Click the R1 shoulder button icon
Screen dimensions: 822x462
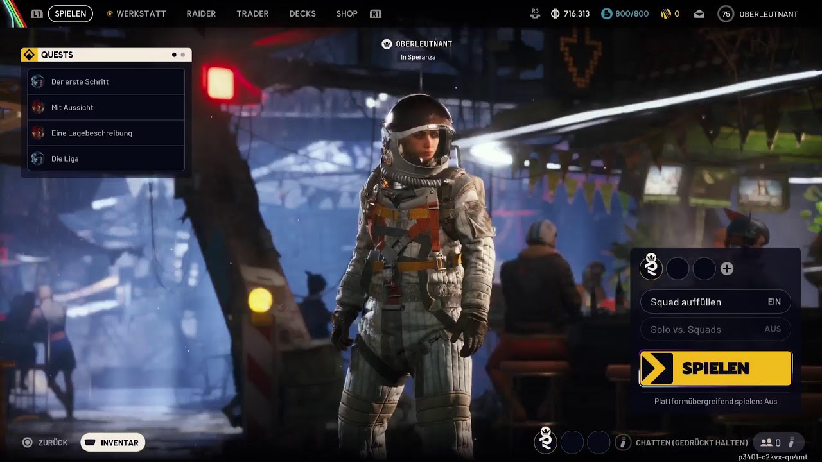[x=376, y=13]
